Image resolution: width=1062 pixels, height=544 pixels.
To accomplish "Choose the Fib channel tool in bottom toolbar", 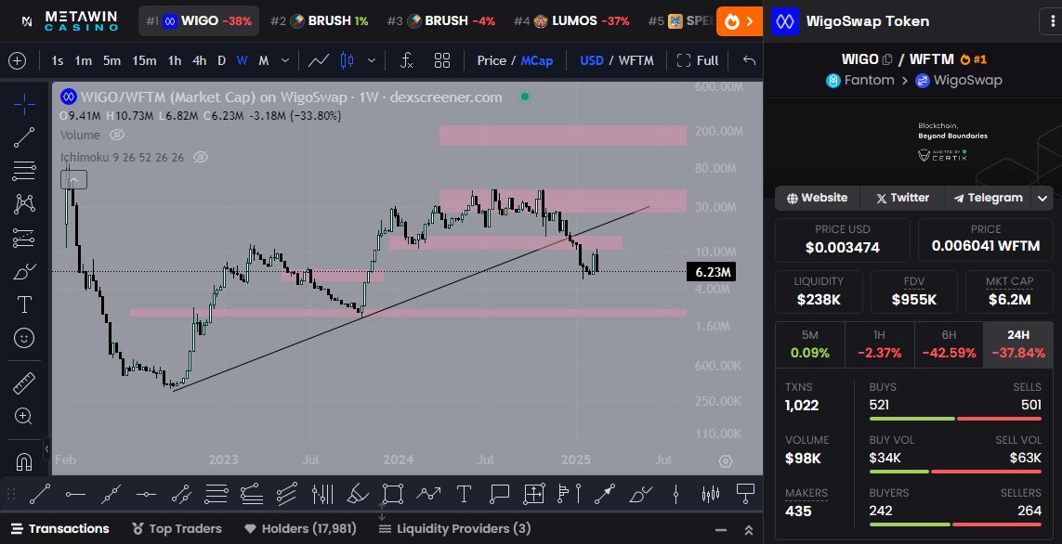I will (286, 495).
